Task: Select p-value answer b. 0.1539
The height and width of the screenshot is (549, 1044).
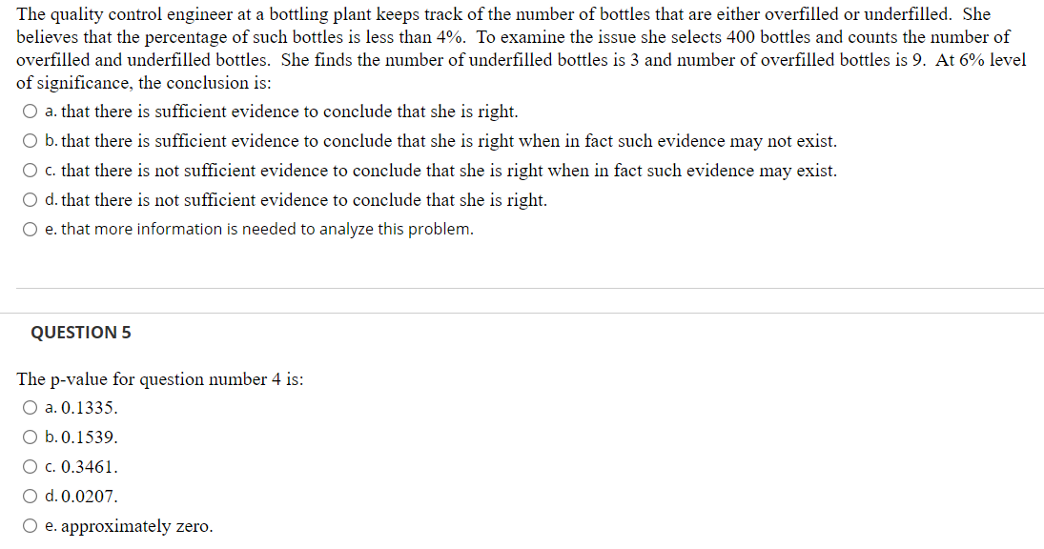Action: pos(30,437)
